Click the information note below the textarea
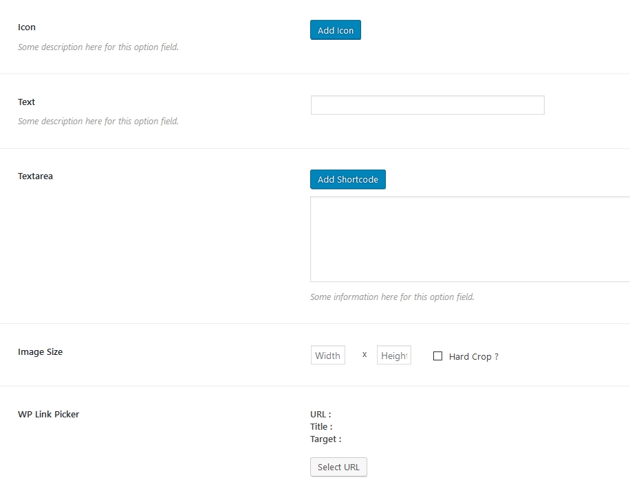This screenshot has width=630, height=497. (x=392, y=297)
